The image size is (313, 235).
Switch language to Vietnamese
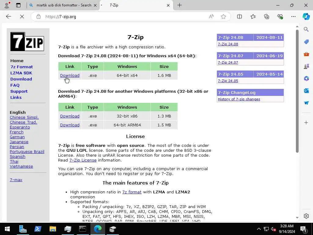pos(21,166)
